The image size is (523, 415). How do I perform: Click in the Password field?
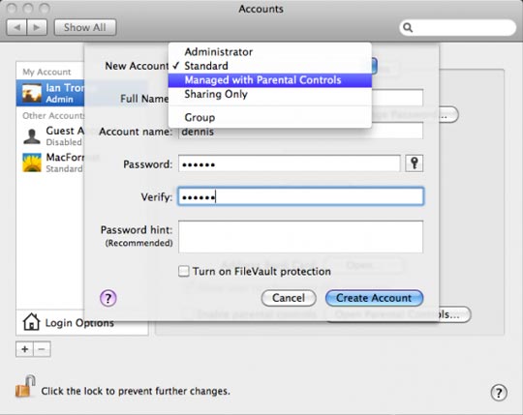click(290, 163)
